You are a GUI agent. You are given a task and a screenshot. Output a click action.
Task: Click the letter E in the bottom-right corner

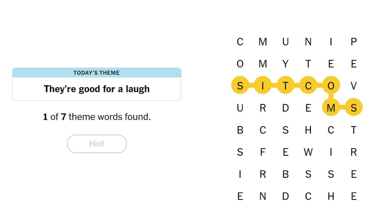354,196
